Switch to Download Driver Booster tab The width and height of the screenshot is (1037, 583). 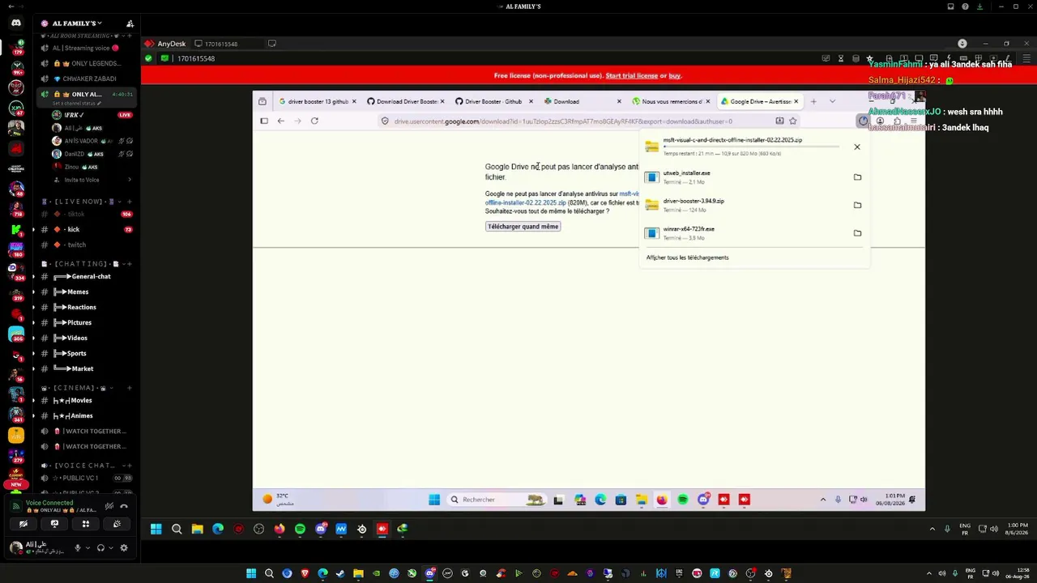[405, 101]
